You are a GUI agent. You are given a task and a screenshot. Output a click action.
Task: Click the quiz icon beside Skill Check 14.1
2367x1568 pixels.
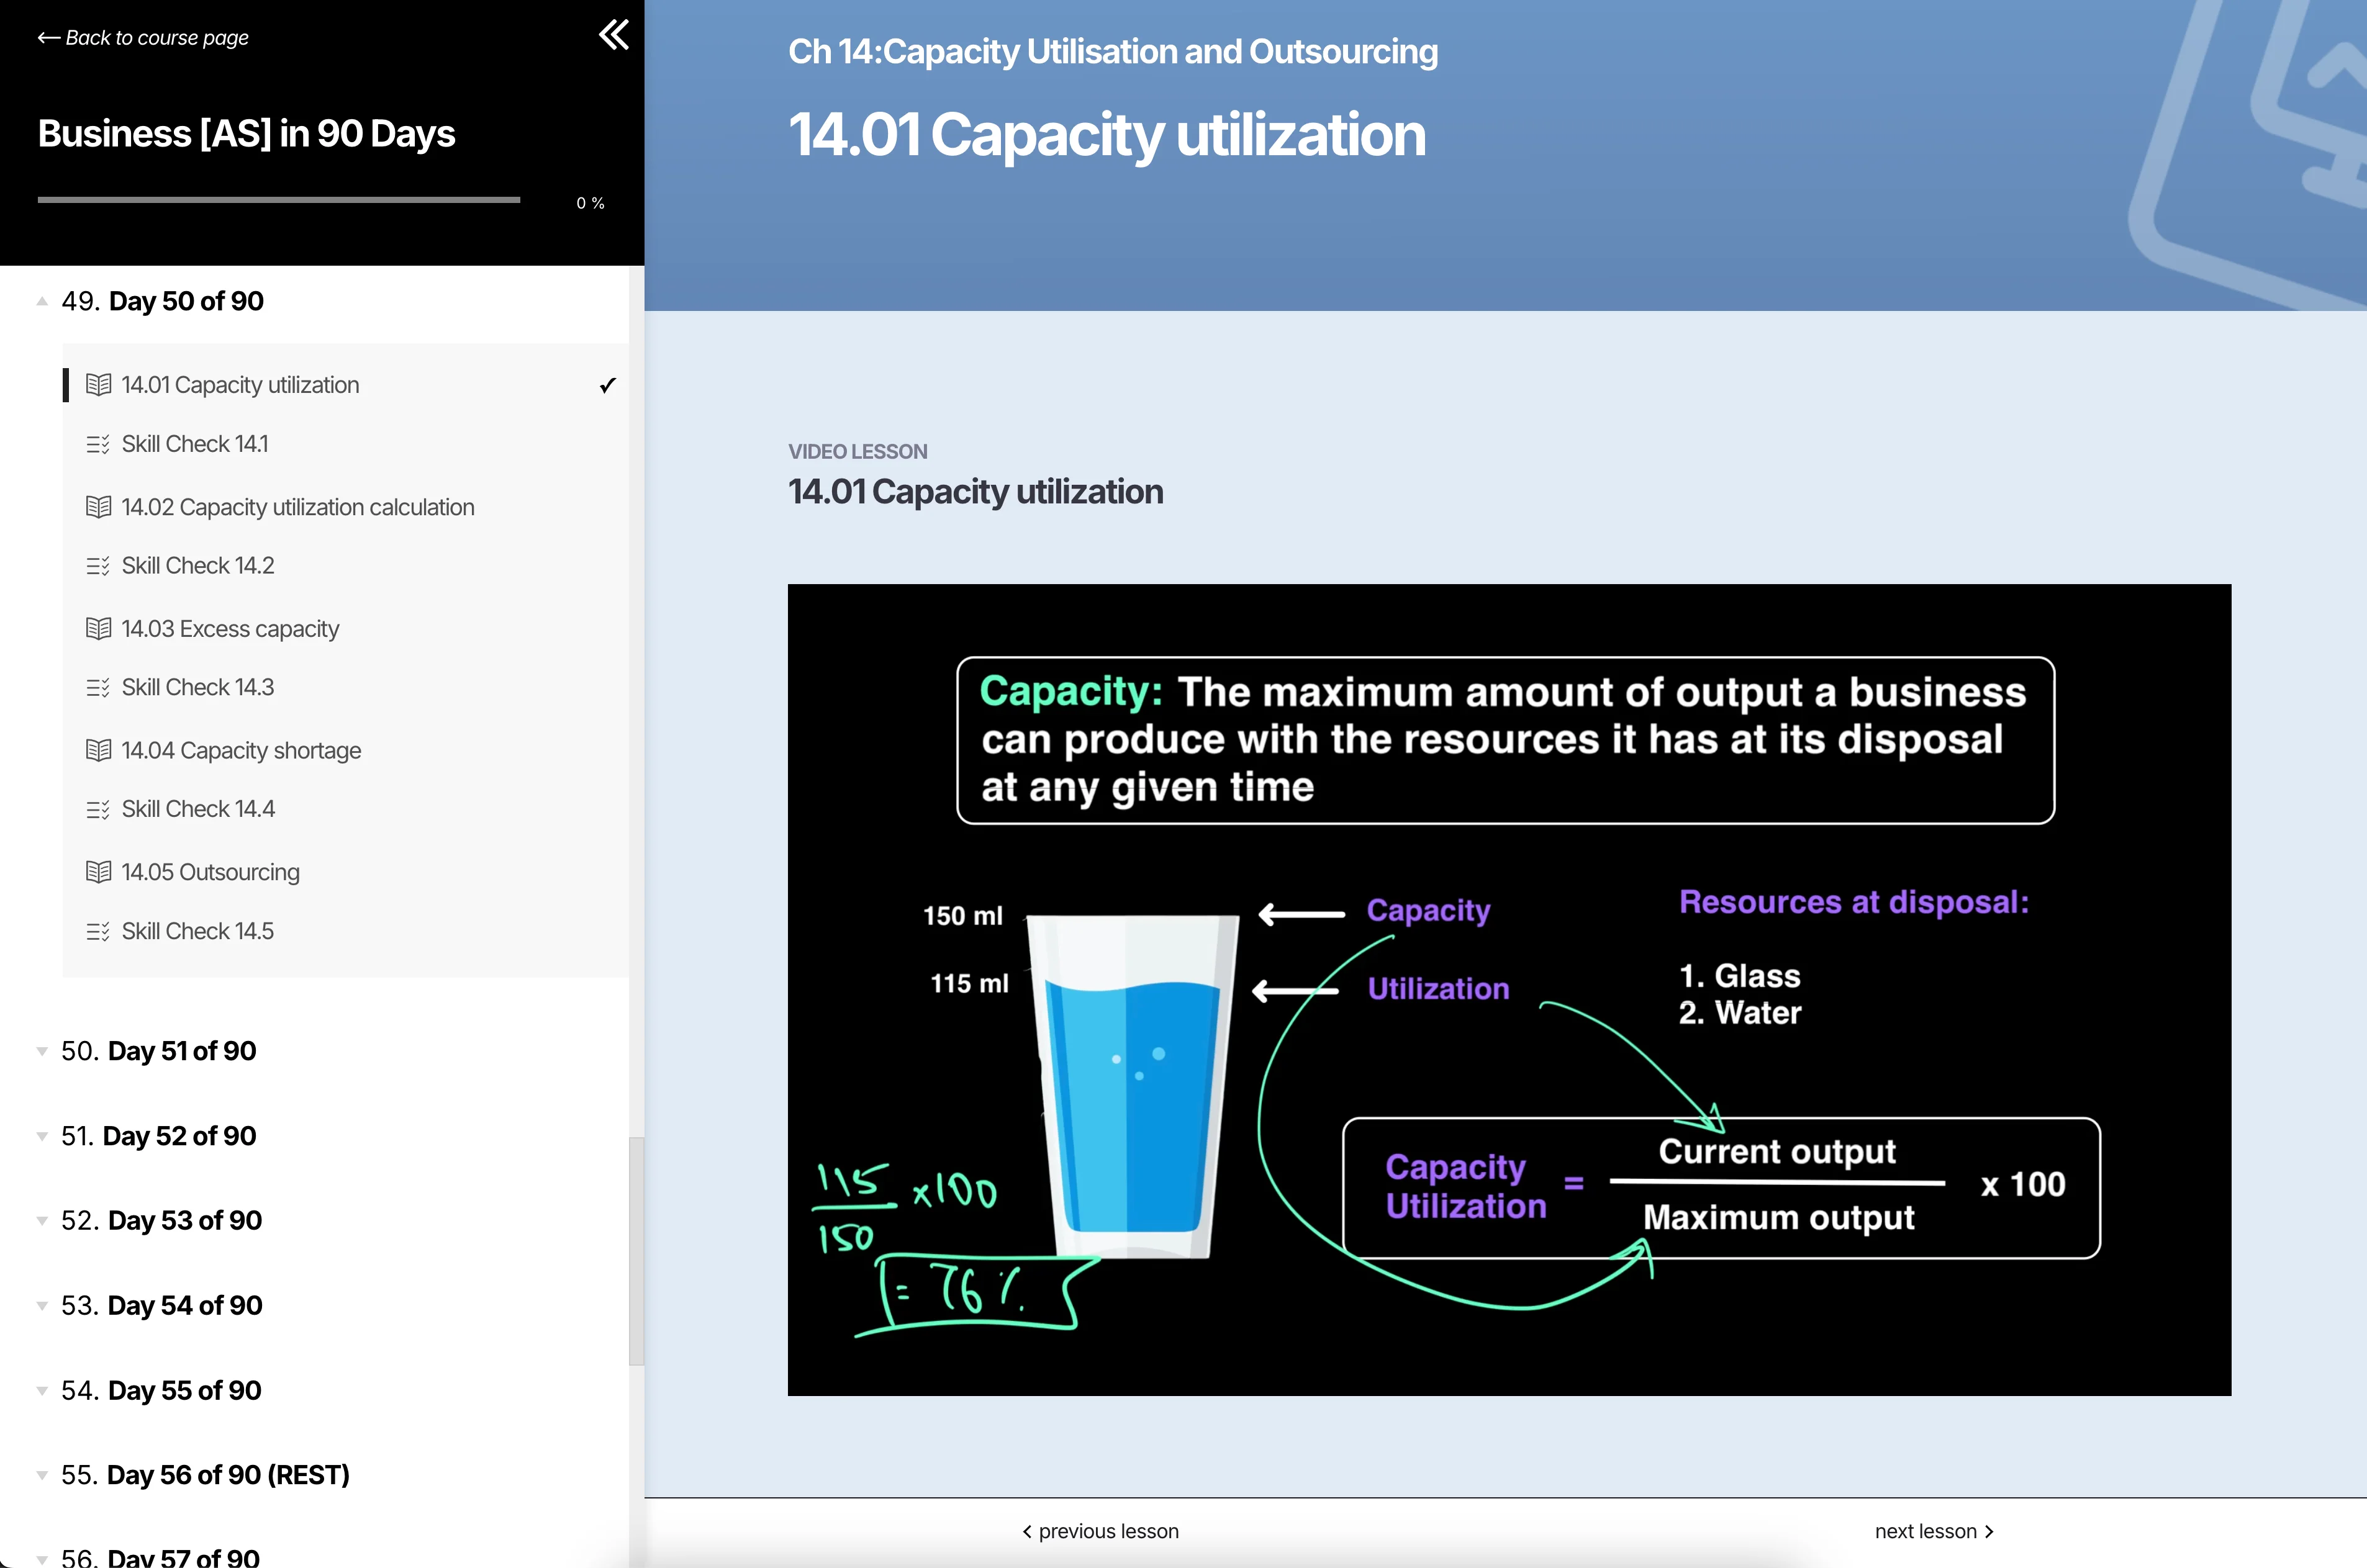(x=98, y=444)
